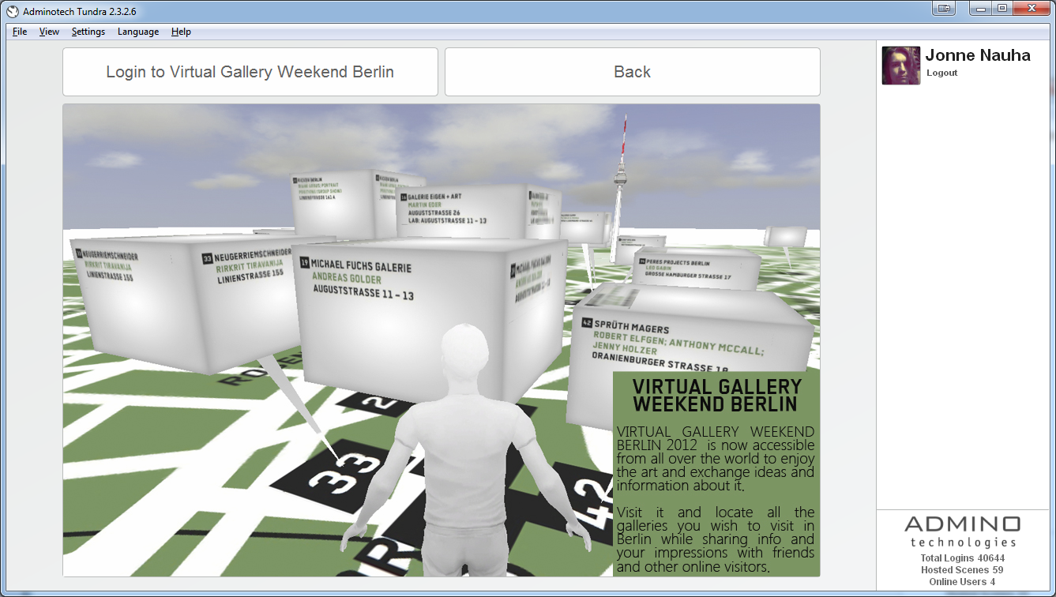Click the Back button
The image size is (1056, 597).
632,72
